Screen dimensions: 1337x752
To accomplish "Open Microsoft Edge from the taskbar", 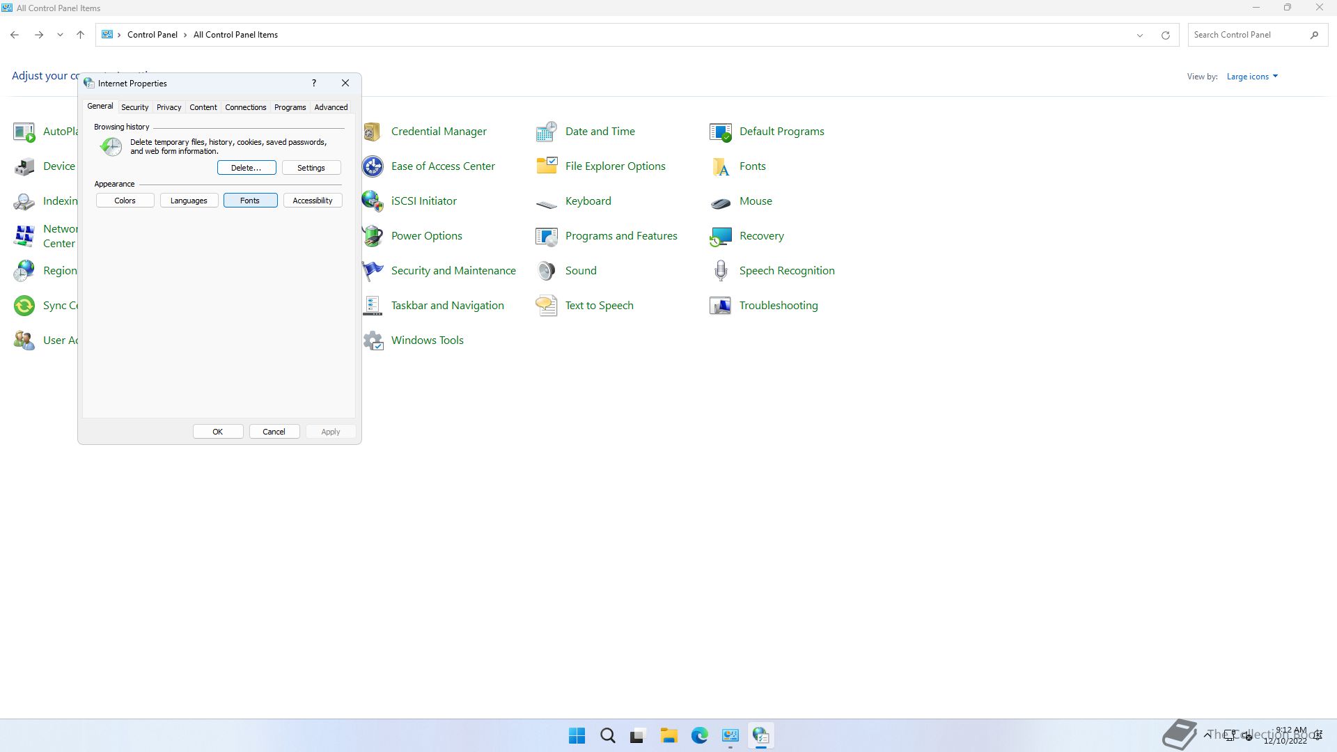I will coord(699,735).
